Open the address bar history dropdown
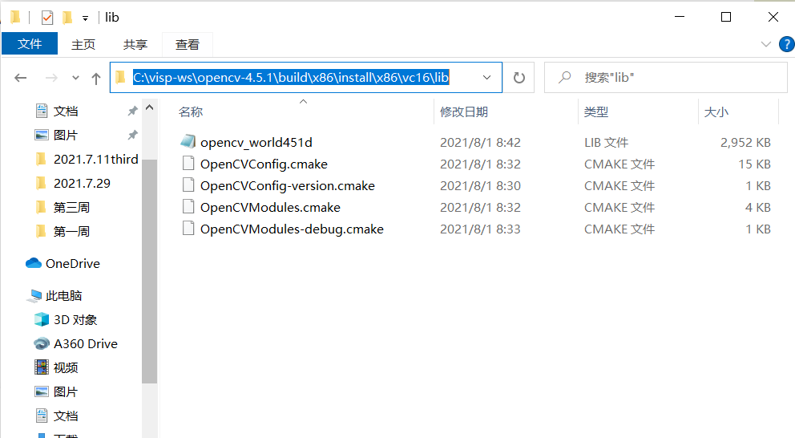 [x=486, y=78]
